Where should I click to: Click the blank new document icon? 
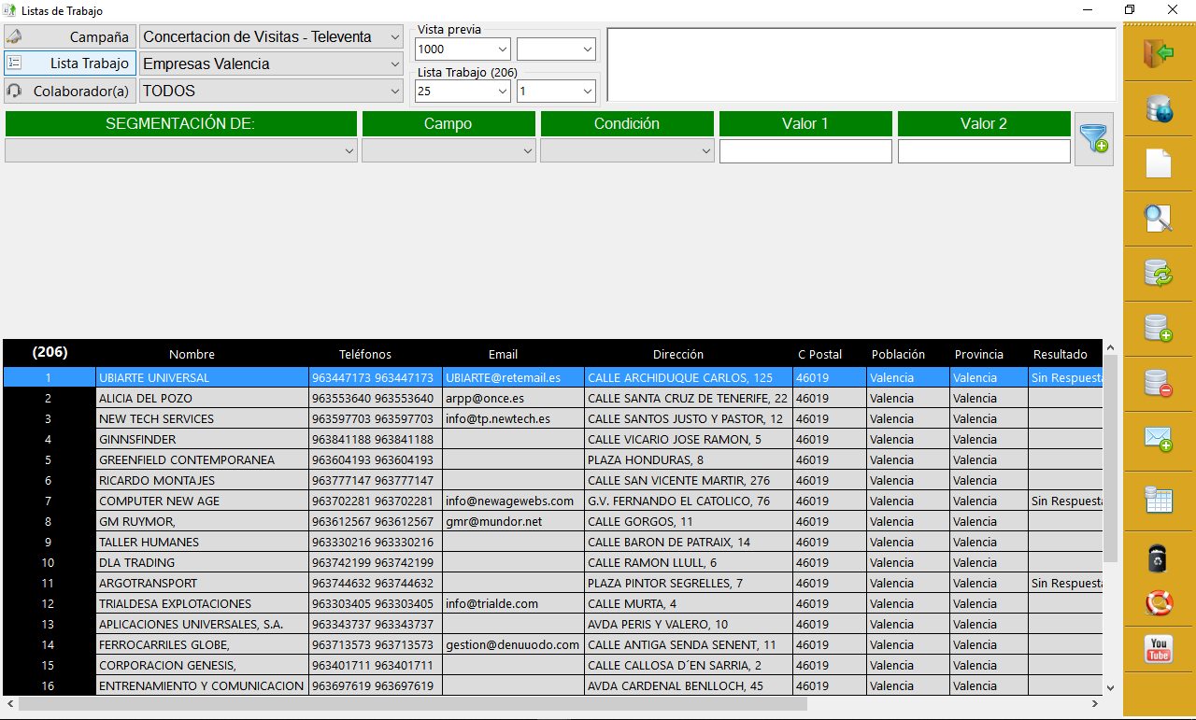1159,163
